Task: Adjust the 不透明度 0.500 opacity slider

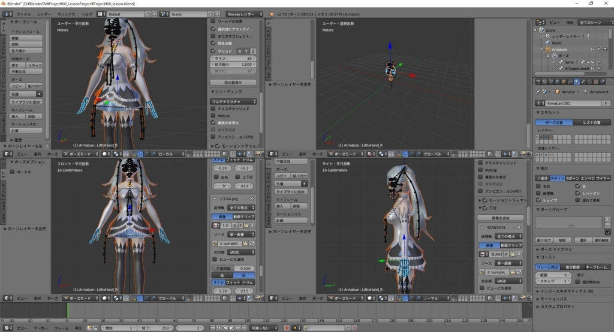Action: click(x=233, y=269)
